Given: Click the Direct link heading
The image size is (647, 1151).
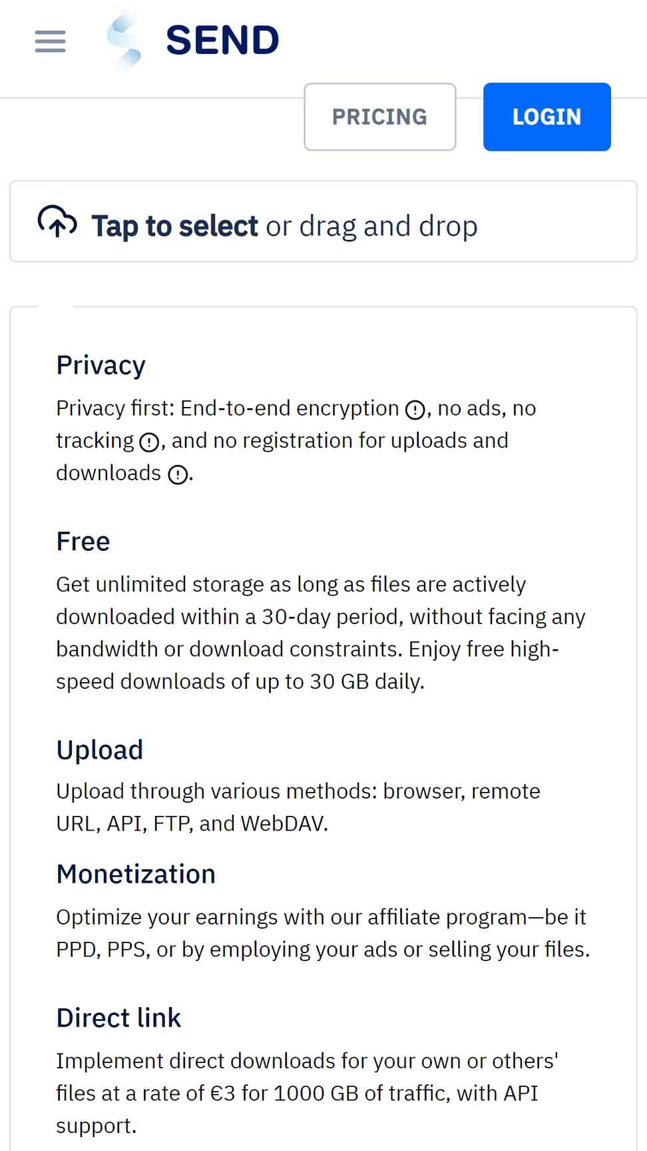Looking at the screenshot, I should (118, 1018).
